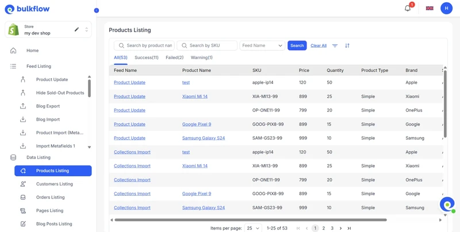Change language via UK flag
Image resolution: width=460 pixels, height=232 pixels.
pyautogui.click(x=430, y=8)
